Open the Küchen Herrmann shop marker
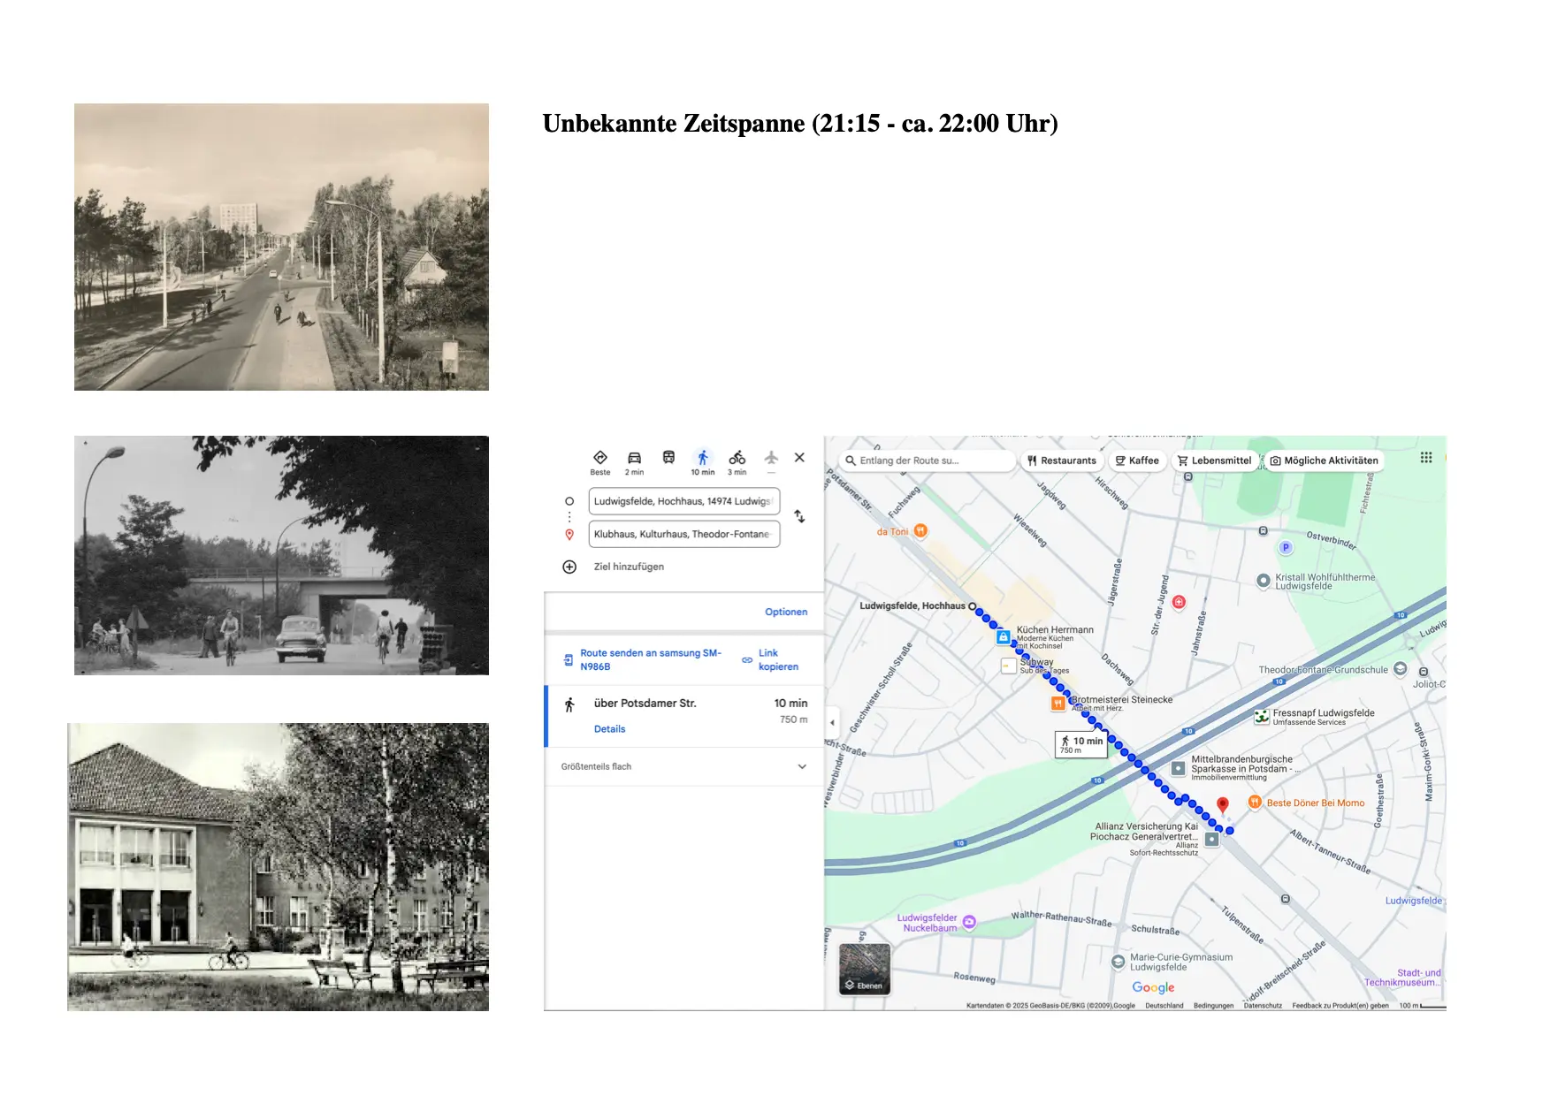Screen dimensions: 1550x1096 [x=1003, y=636]
